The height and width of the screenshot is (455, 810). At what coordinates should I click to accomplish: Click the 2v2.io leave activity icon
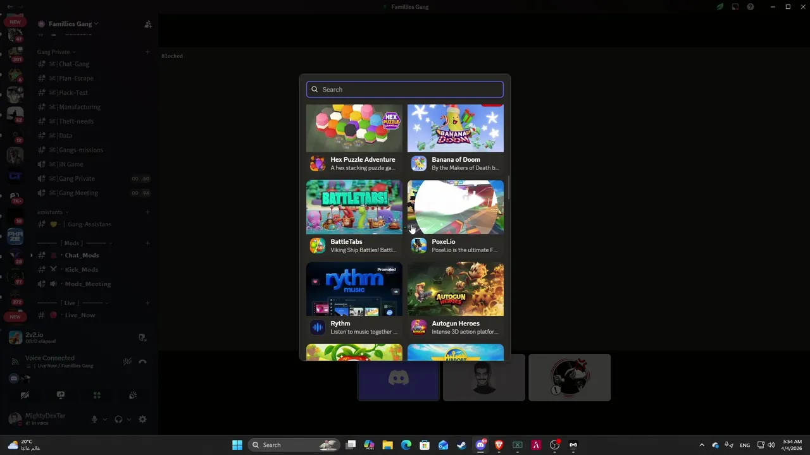pyautogui.click(x=142, y=337)
